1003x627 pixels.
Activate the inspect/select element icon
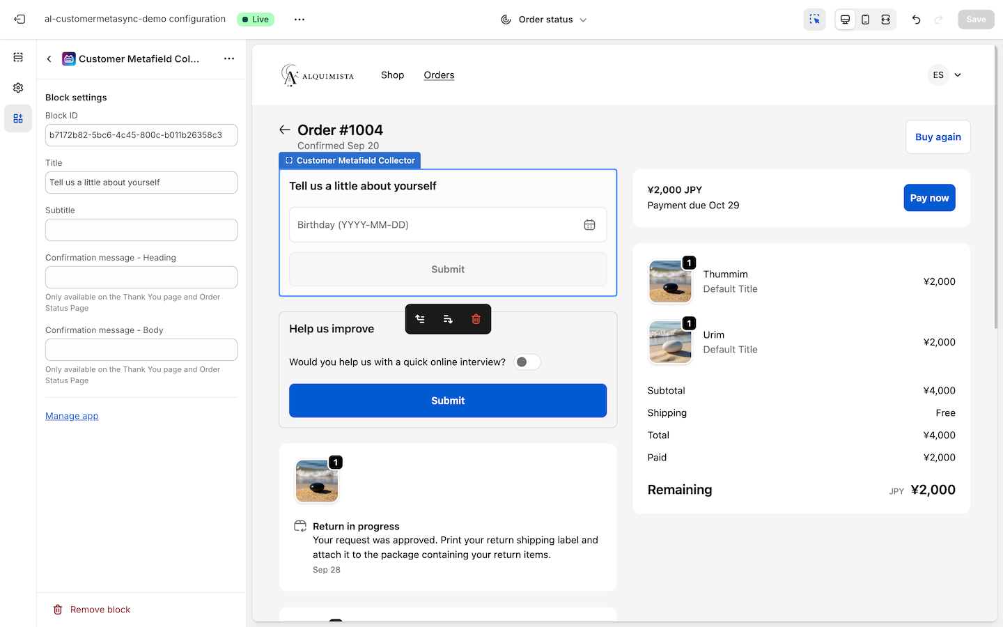pyautogui.click(x=814, y=19)
